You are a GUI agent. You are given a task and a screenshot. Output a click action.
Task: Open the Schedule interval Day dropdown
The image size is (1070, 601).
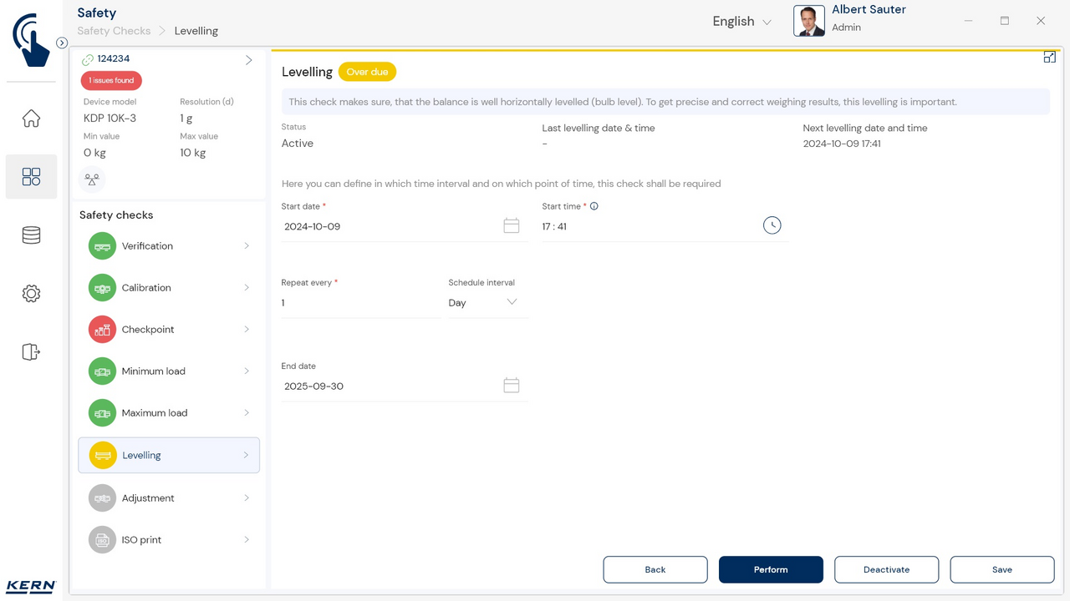point(483,303)
